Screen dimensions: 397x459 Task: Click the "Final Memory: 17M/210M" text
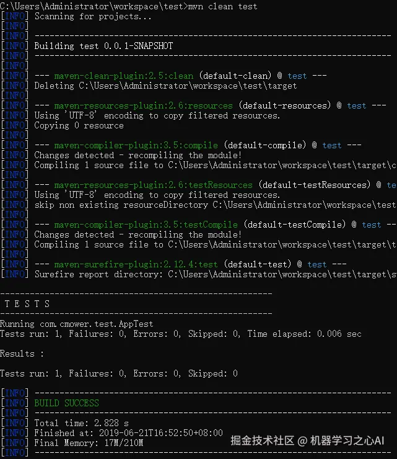pyautogui.click(x=89, y=443)
